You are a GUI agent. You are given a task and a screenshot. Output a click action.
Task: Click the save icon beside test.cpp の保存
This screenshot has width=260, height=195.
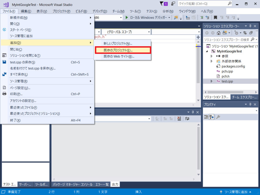pos(4,62)
